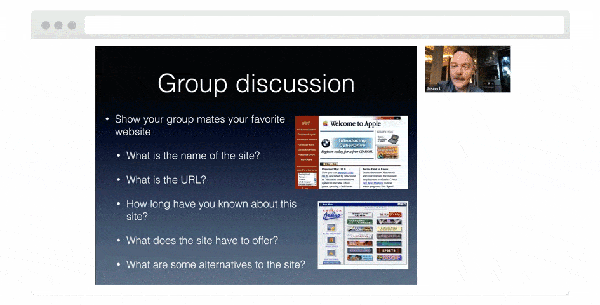This screenshot has height=305, width=600.
Task: Click the SPORTS channel button in AOL image
Action: pos(389,250)
